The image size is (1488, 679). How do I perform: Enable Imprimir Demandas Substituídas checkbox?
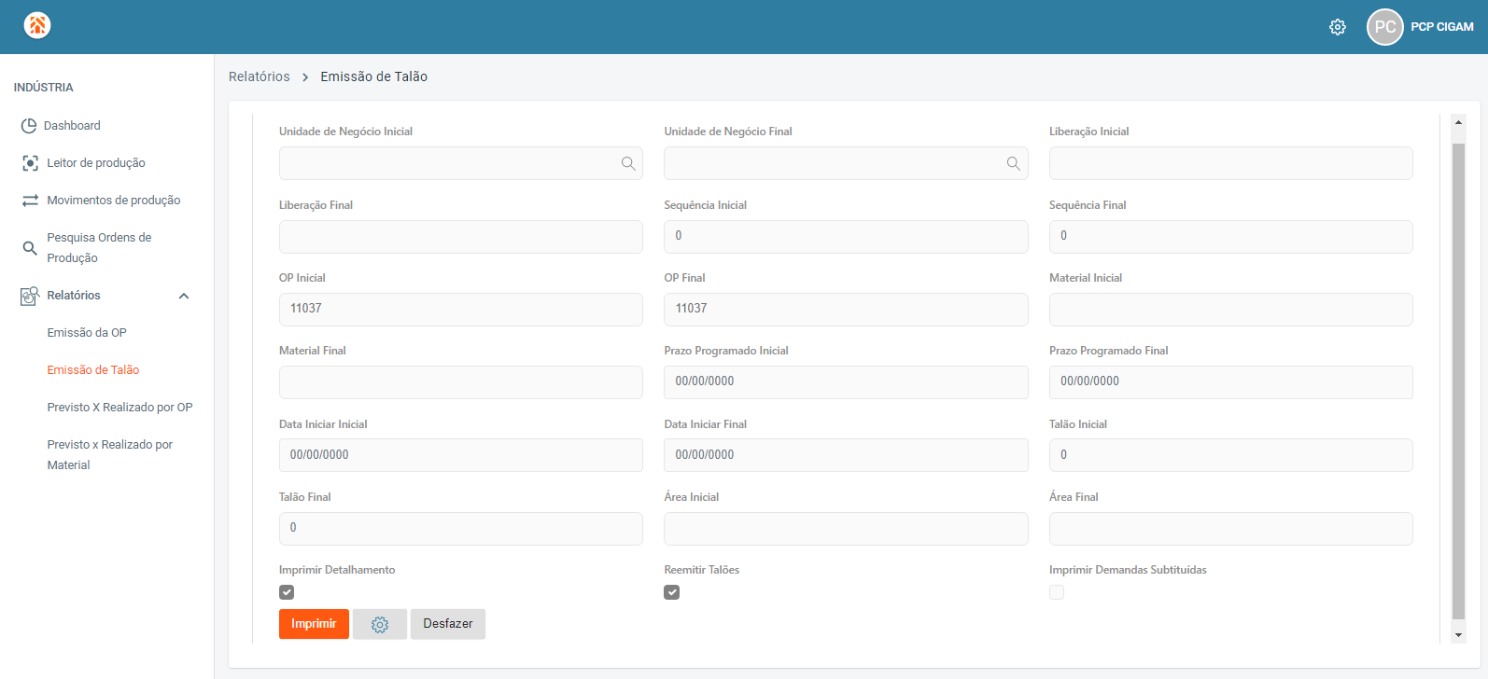point(1057,592)
